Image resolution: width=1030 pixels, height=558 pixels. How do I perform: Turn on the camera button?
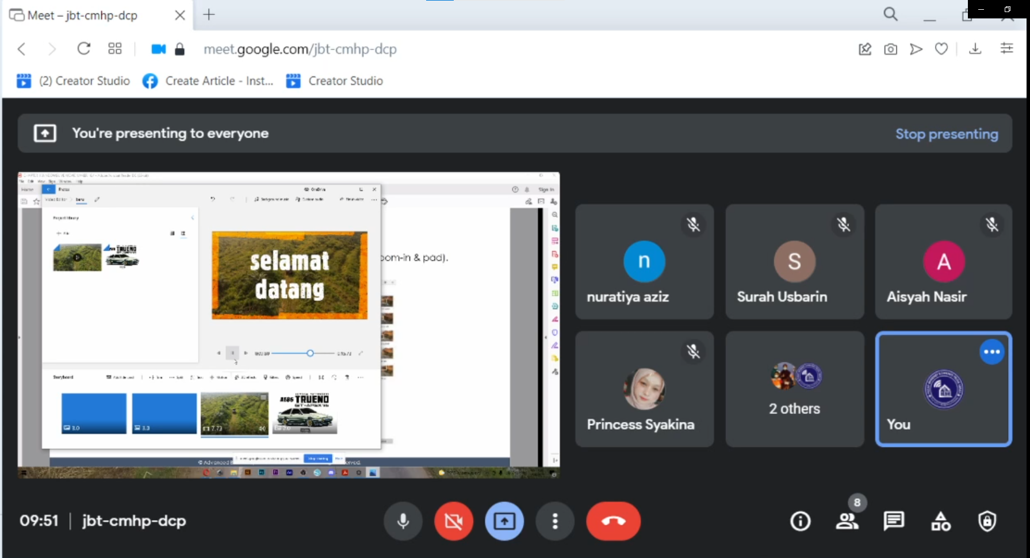pos(454,521)
